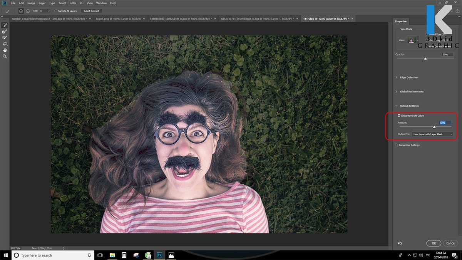Click the subtract from selection minus icon
Screen dimensions: 462x260
coord(28,11)
